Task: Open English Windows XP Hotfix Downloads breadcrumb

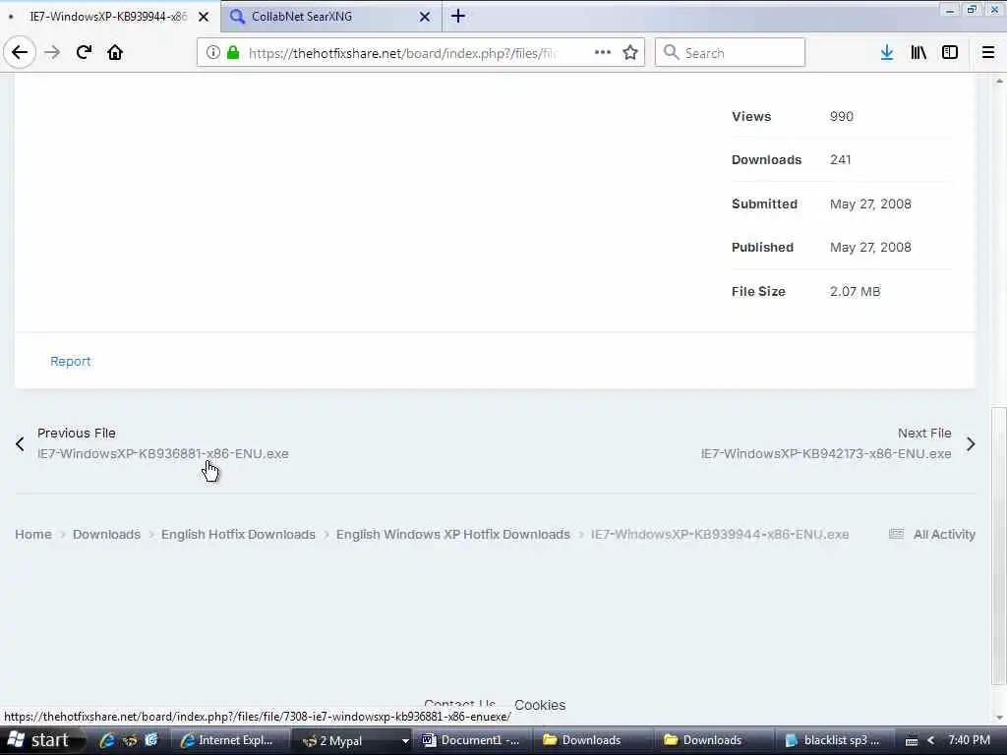Action: 453,534
